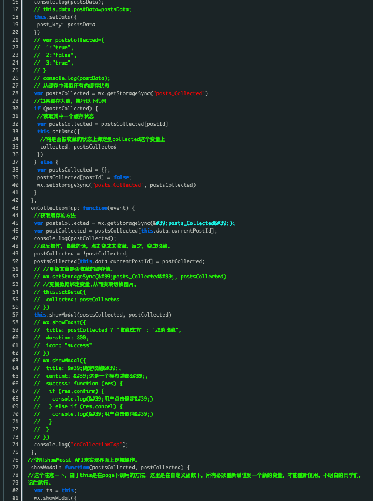The height and width of the screenshot is (501, 373).
Task: Click "var postsCollected = postsCollected[postId]"
Action: click(103, 124)
